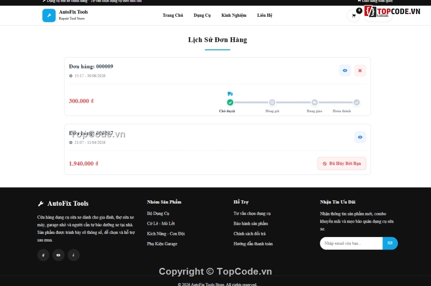431x286 pixels.
Task: Click the Đóng gói progress step circle
Action: click(272, 102)
